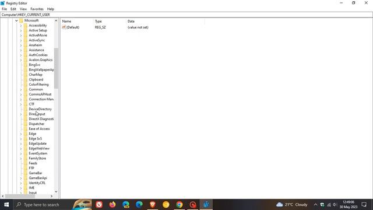Expand the Anaheim key
373x210 pixels.
pyautogui.click(x=21, y=45)
